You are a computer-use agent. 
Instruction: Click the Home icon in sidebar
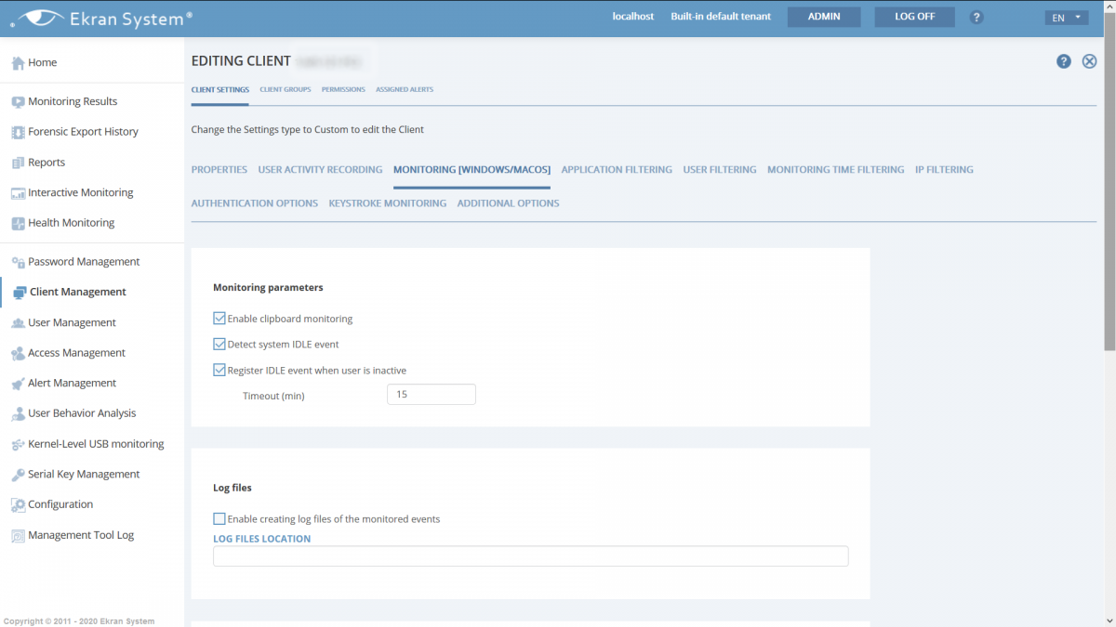18,63
